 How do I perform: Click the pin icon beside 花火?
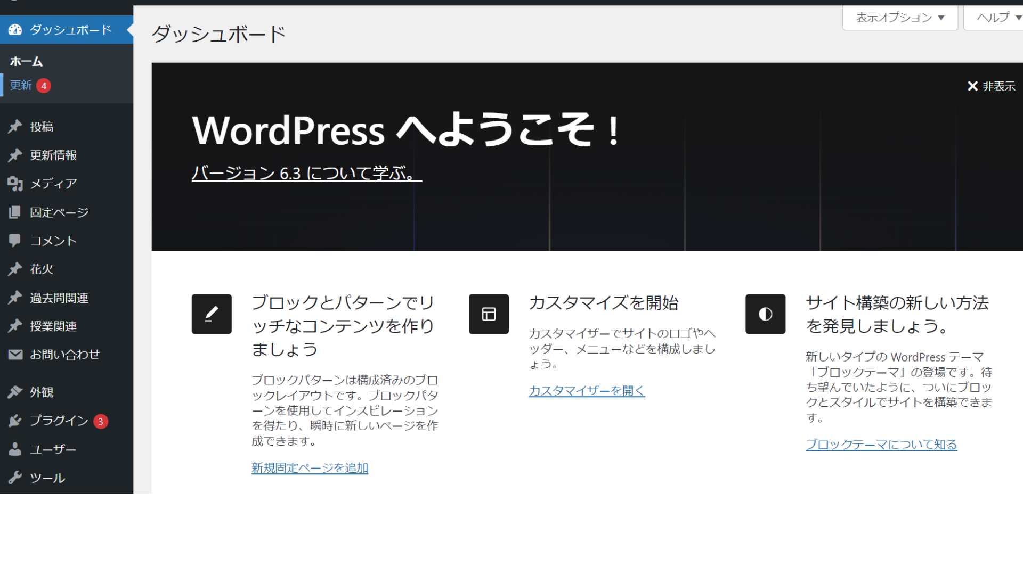click(15, 269)
